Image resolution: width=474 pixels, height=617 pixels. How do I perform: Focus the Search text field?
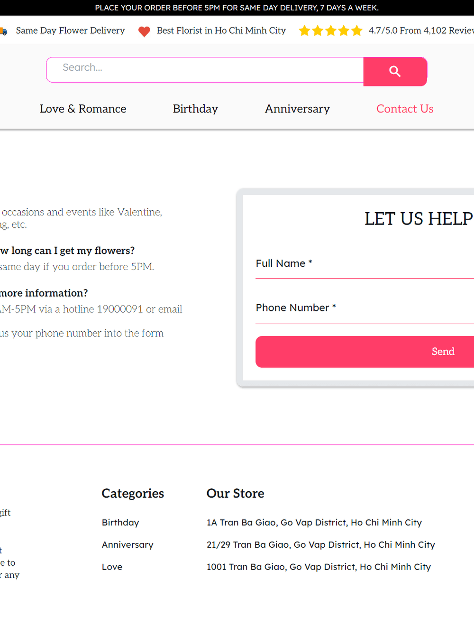[205, 70]
